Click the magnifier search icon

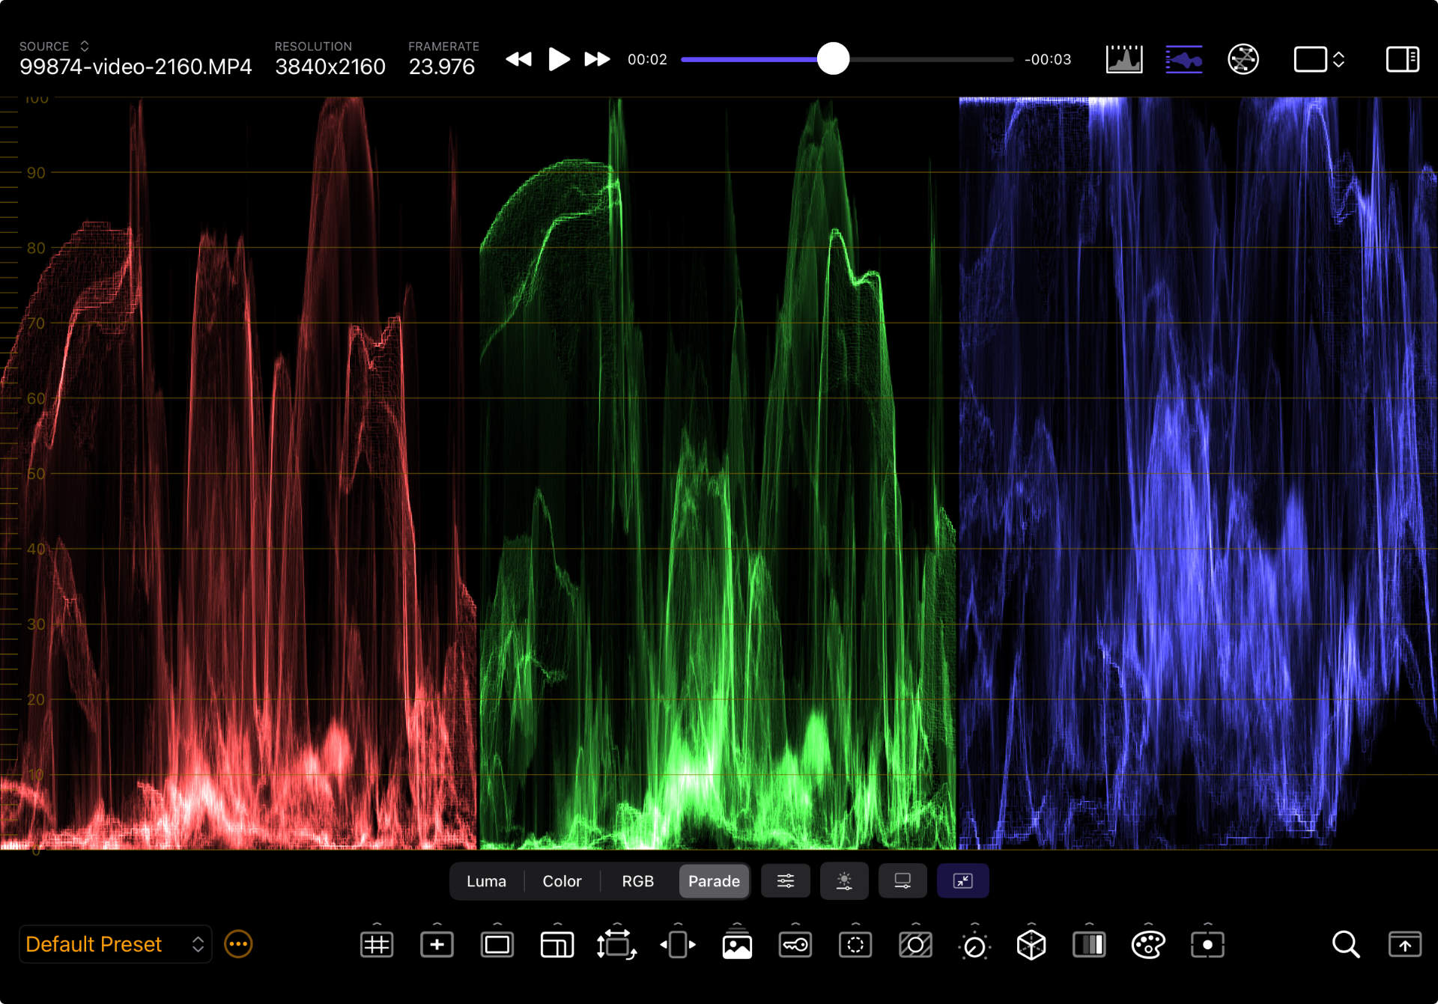point(1345,945)
